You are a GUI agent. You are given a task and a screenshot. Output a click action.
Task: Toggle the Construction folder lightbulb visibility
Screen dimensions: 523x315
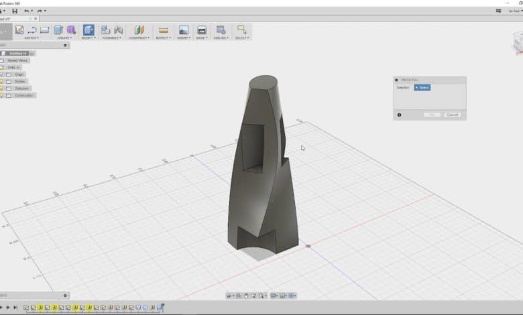pos(1,95)
